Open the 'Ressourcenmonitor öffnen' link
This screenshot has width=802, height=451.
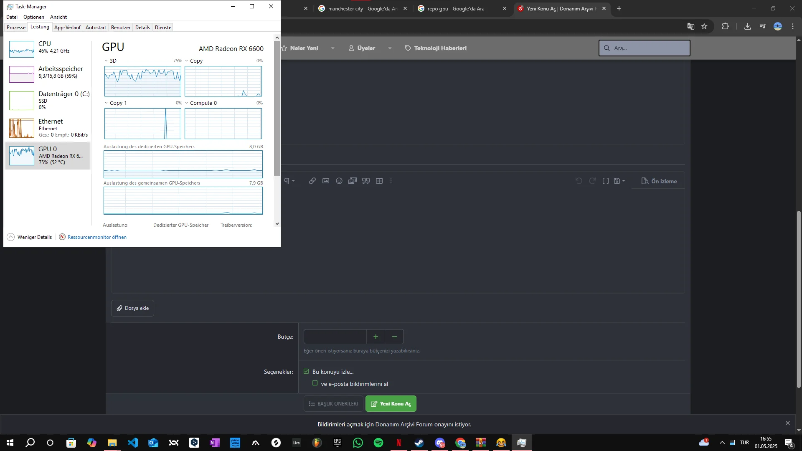[x=97, y=237]
